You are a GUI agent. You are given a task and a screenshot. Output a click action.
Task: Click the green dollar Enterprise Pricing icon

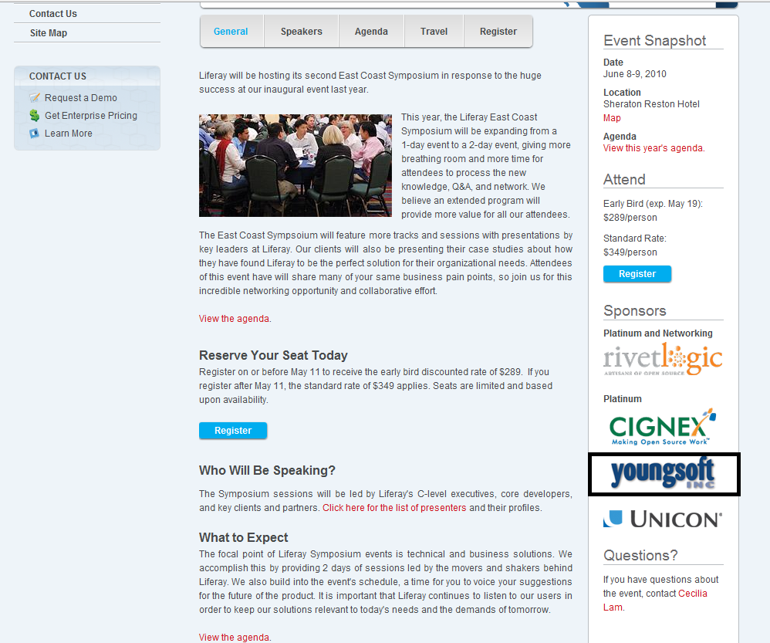pyautogui.click(x=35, y=116)
